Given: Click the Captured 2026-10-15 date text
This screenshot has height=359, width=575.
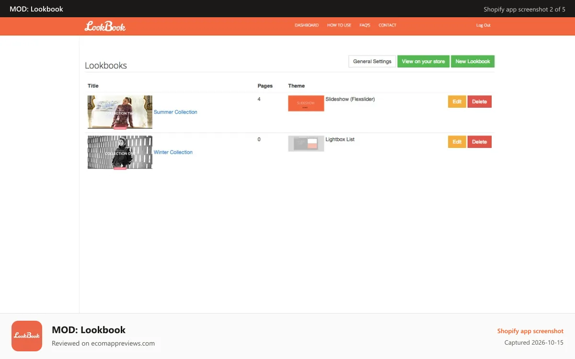Looking at the screenshot, I should click(534, 343).
